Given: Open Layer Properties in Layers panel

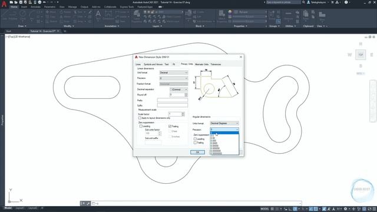Looking at the screenshot, I should [x=137, y=16].
